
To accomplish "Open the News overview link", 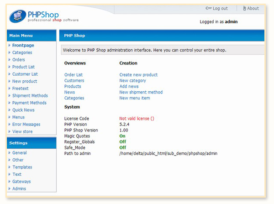I will 69,92.
